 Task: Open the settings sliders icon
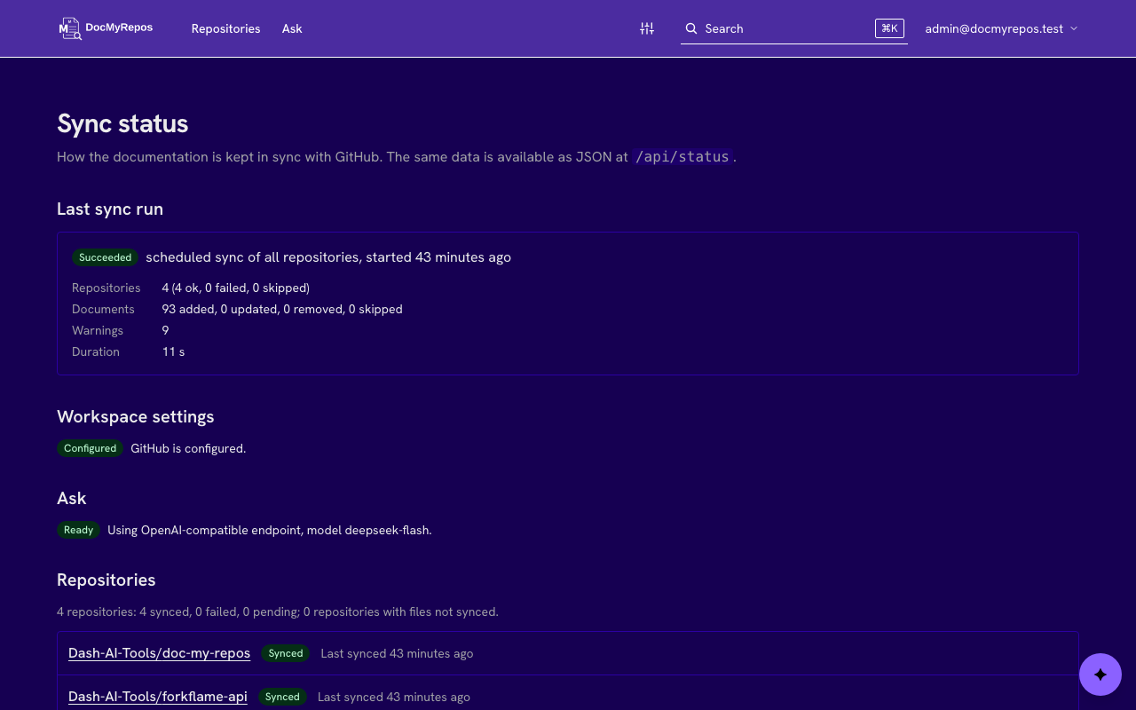[x=647, y=28]
